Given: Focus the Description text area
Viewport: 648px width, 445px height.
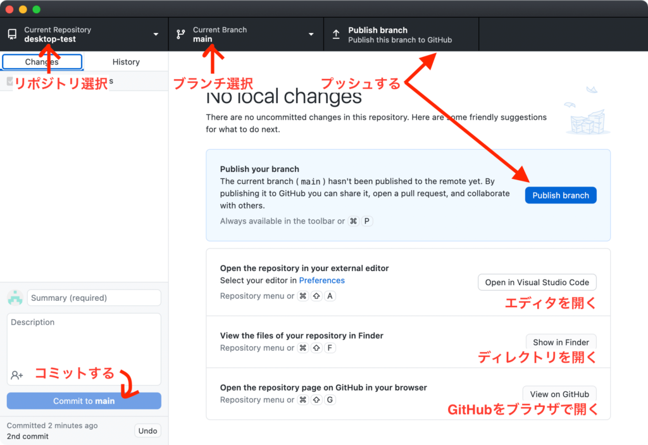Looking at the screenshot, I should click(84, 349).
